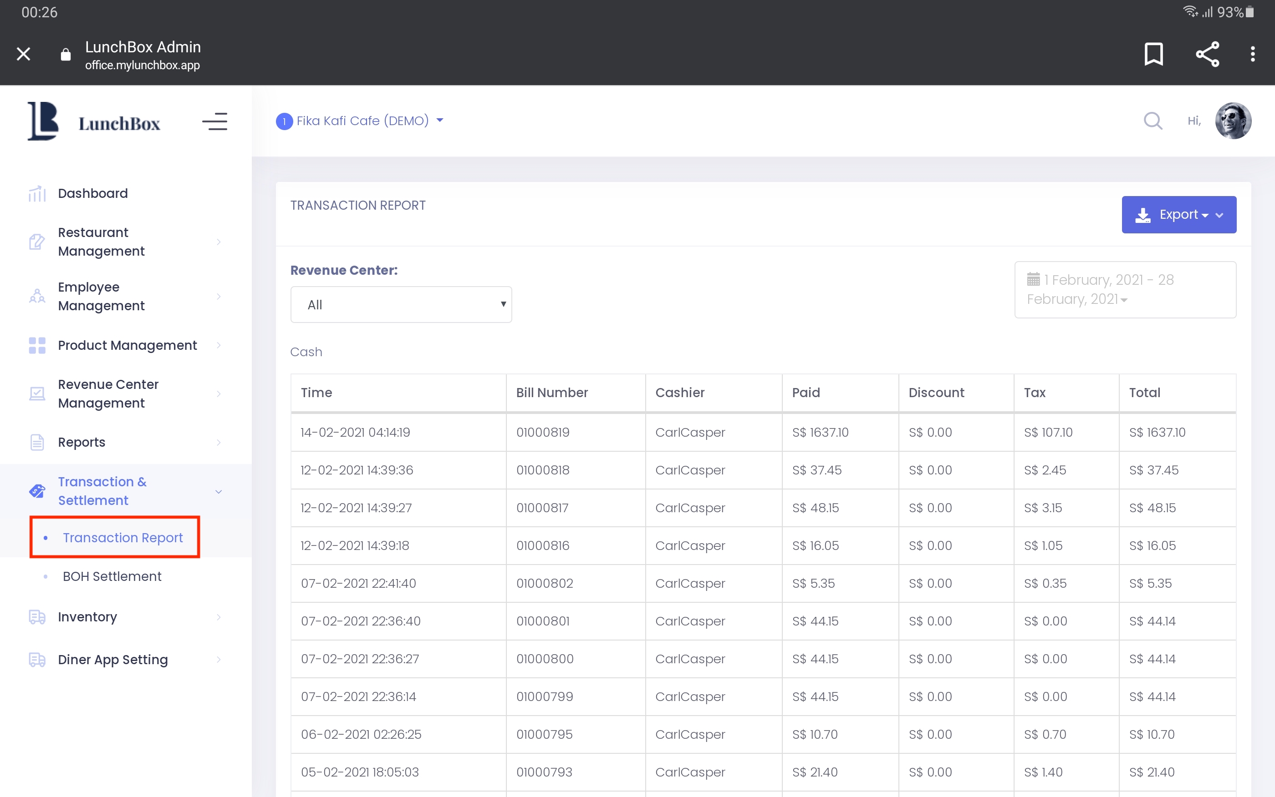Open the Export dropdown button
Image resolution: width=1275 pixels, height=797 pixels.
pos(1178,215)
